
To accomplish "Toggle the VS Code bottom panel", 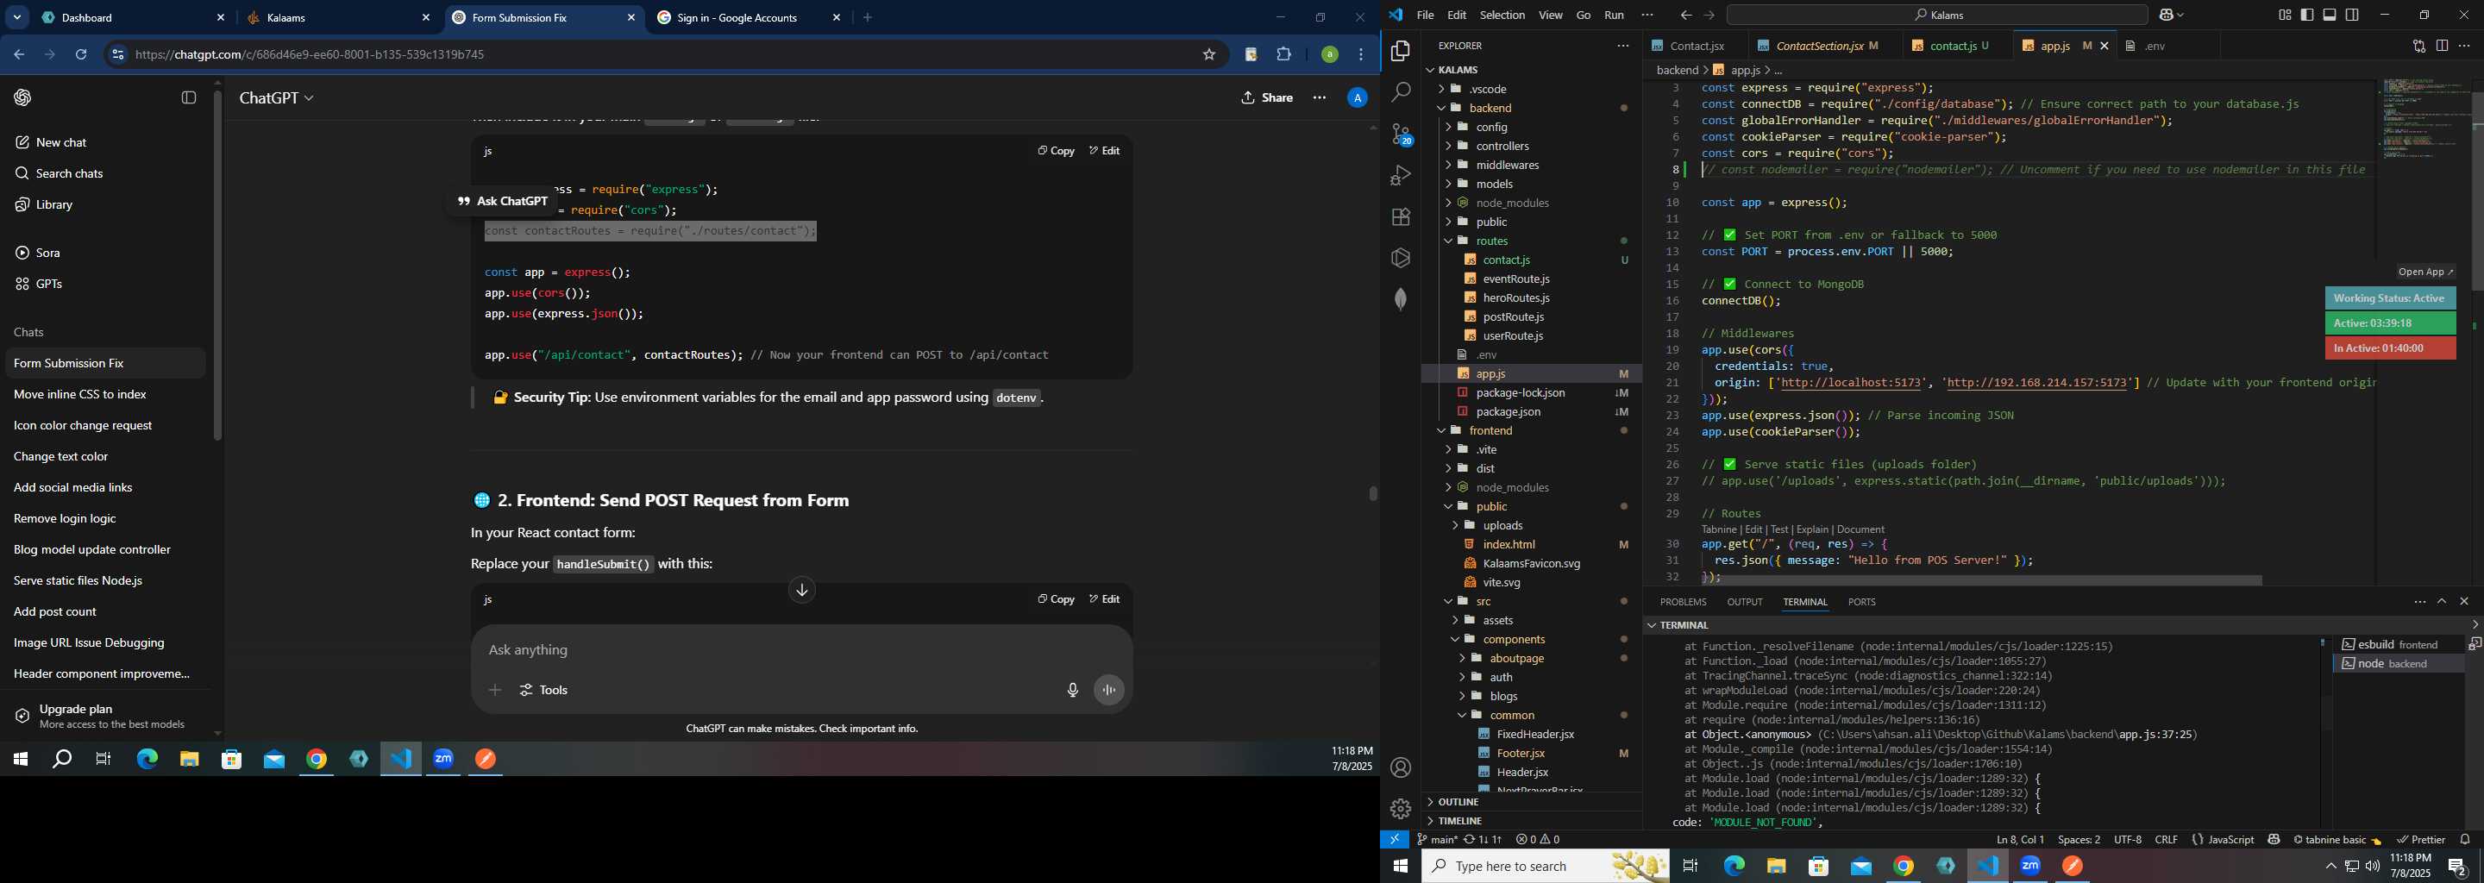I will (x=2330, y=16).
